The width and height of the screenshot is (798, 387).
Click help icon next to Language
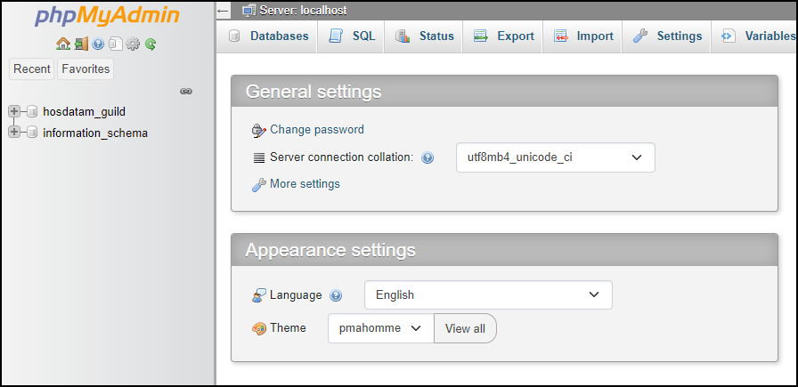pos(336,295)
